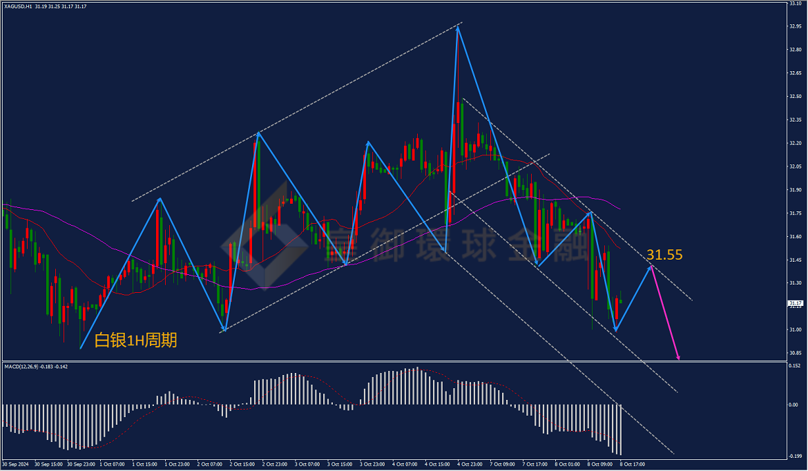Click the 0.00 MACD zero level label
808x471 pixels.
point(794,405)
